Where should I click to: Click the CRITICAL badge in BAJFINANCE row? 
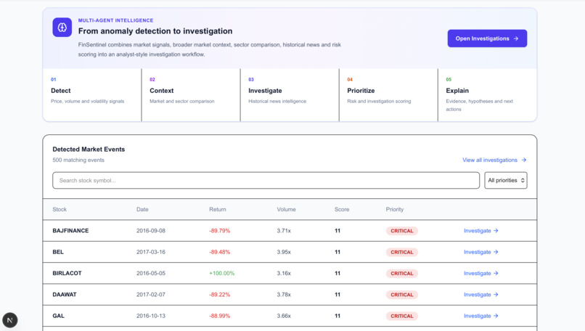402,231
